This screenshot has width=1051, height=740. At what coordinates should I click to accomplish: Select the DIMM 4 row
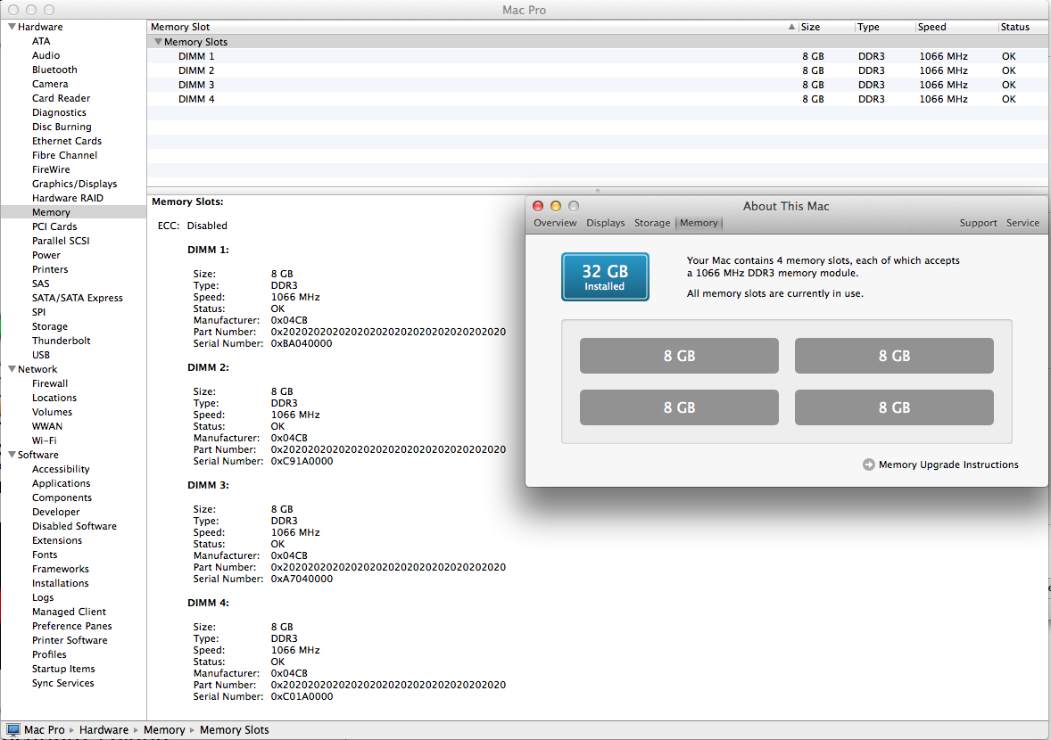tap(597, 99)
